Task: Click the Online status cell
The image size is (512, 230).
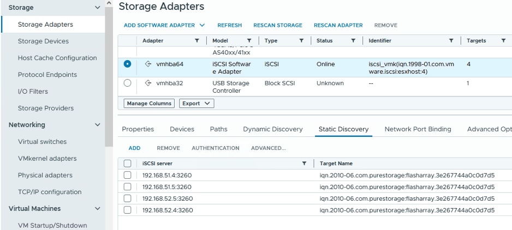Action: click(325, 64)
